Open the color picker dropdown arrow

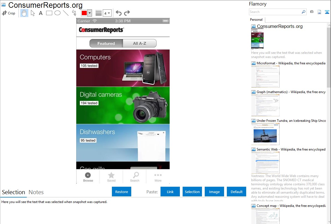pyautogui.click(x=90, y=13)
